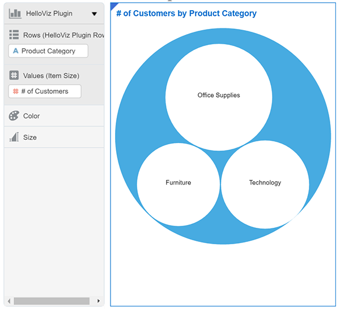Viewport: 340px width, 309px height.
Task: Select the Furniture bubble
Action: [x=178, y=183]
